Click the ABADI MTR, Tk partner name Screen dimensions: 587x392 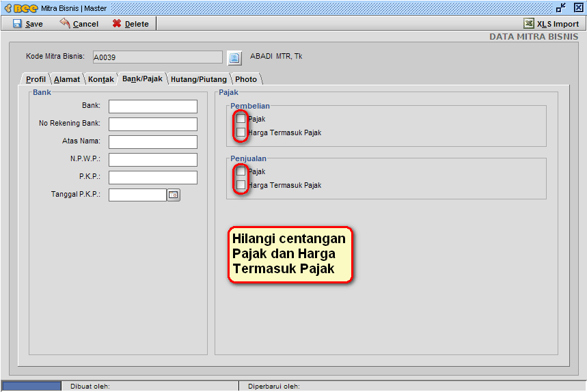(276, 56)
